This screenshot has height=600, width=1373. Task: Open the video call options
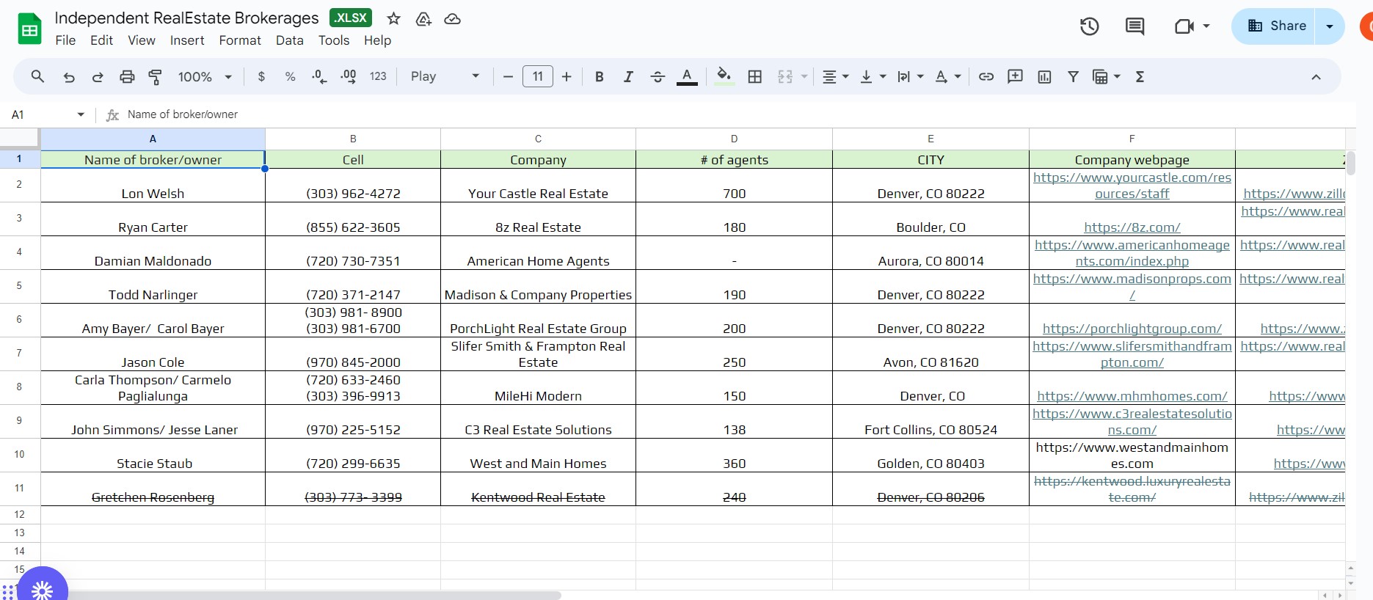[x=1192, y=26]
